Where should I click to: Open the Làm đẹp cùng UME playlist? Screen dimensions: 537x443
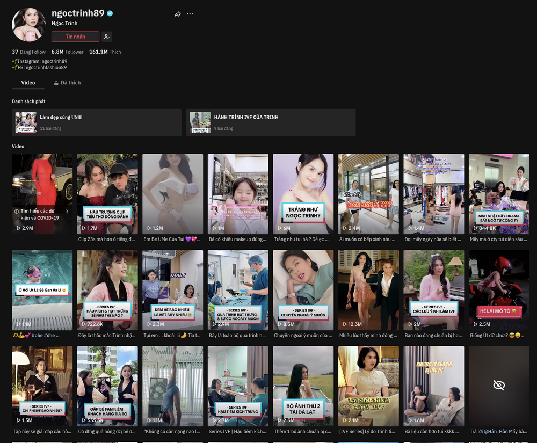pos(97,122)
